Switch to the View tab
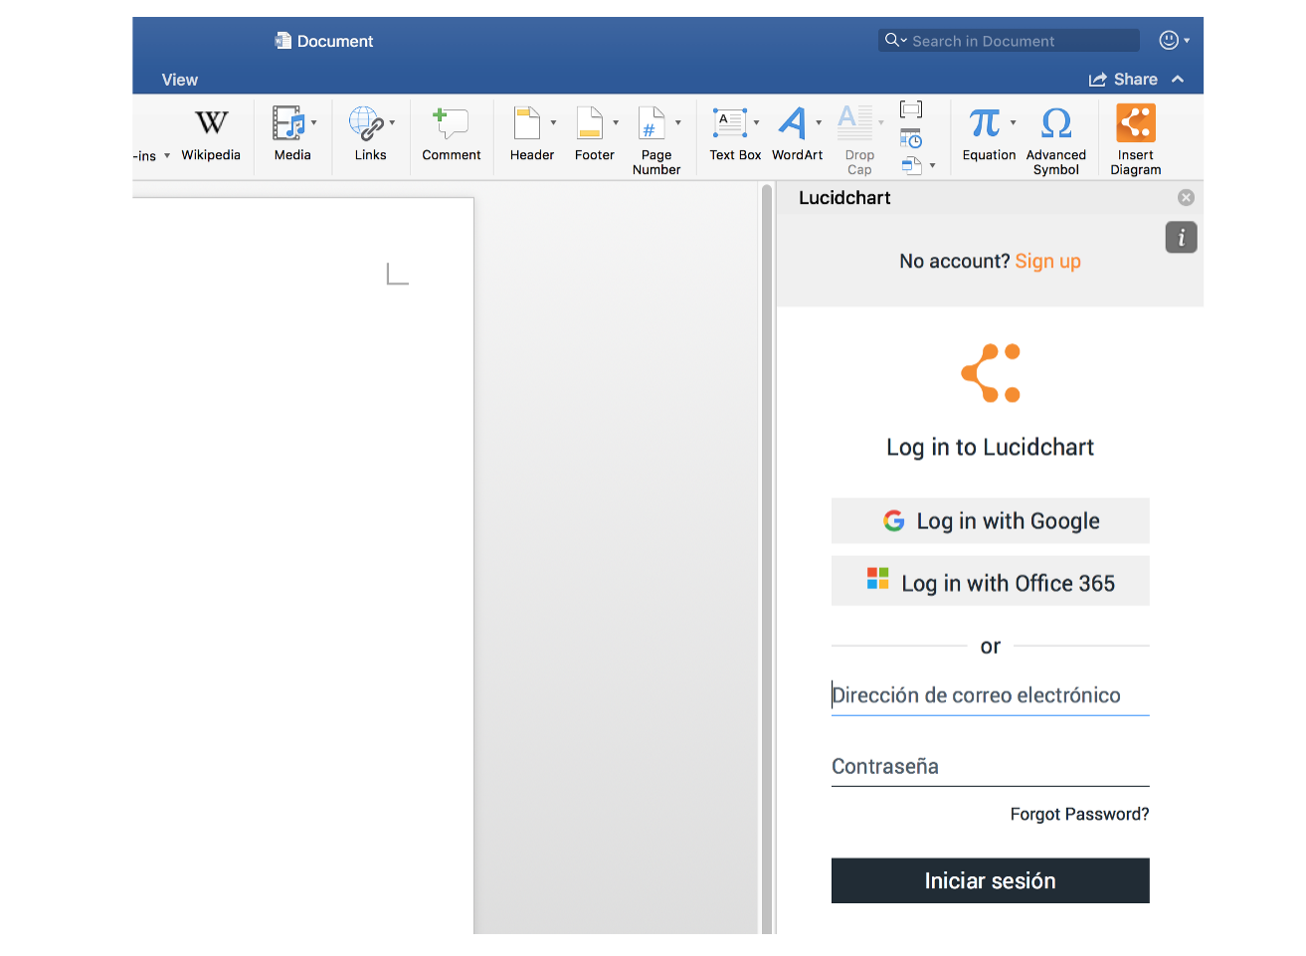The image size is (1306, 956). coord(180,80)
